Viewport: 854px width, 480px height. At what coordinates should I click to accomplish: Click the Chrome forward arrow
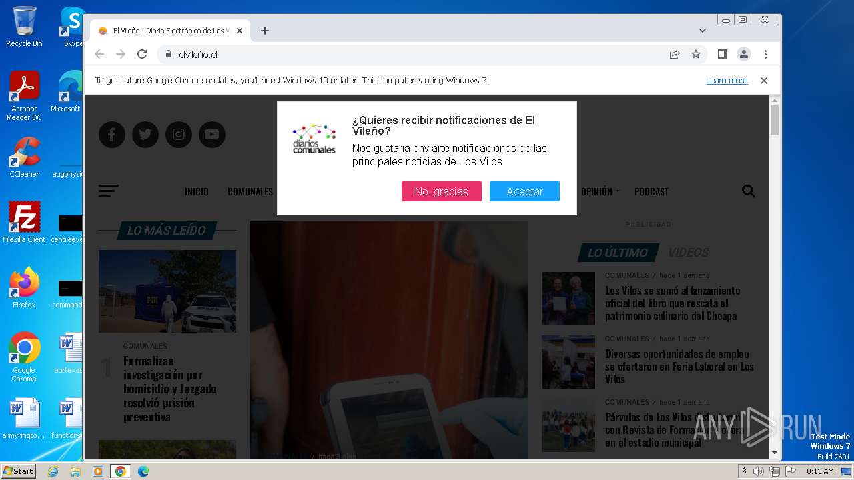click(121, 54)
